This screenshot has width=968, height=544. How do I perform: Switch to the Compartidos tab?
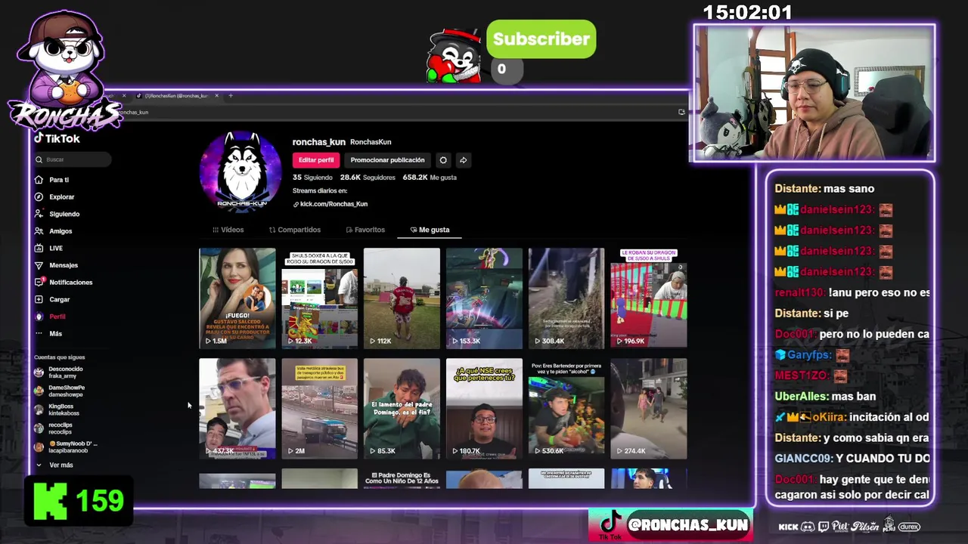point(295,230)
